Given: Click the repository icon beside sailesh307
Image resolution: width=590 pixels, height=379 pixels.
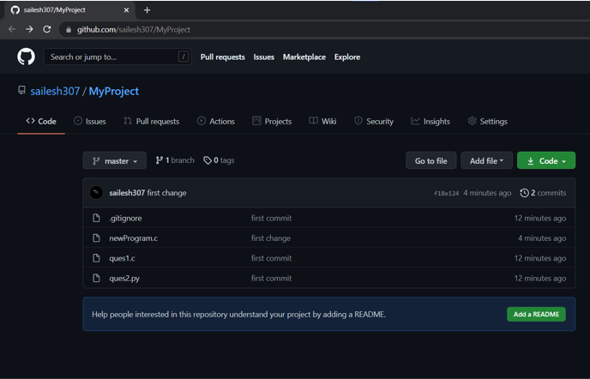Looking at the screenshot, I should point(21,90).
